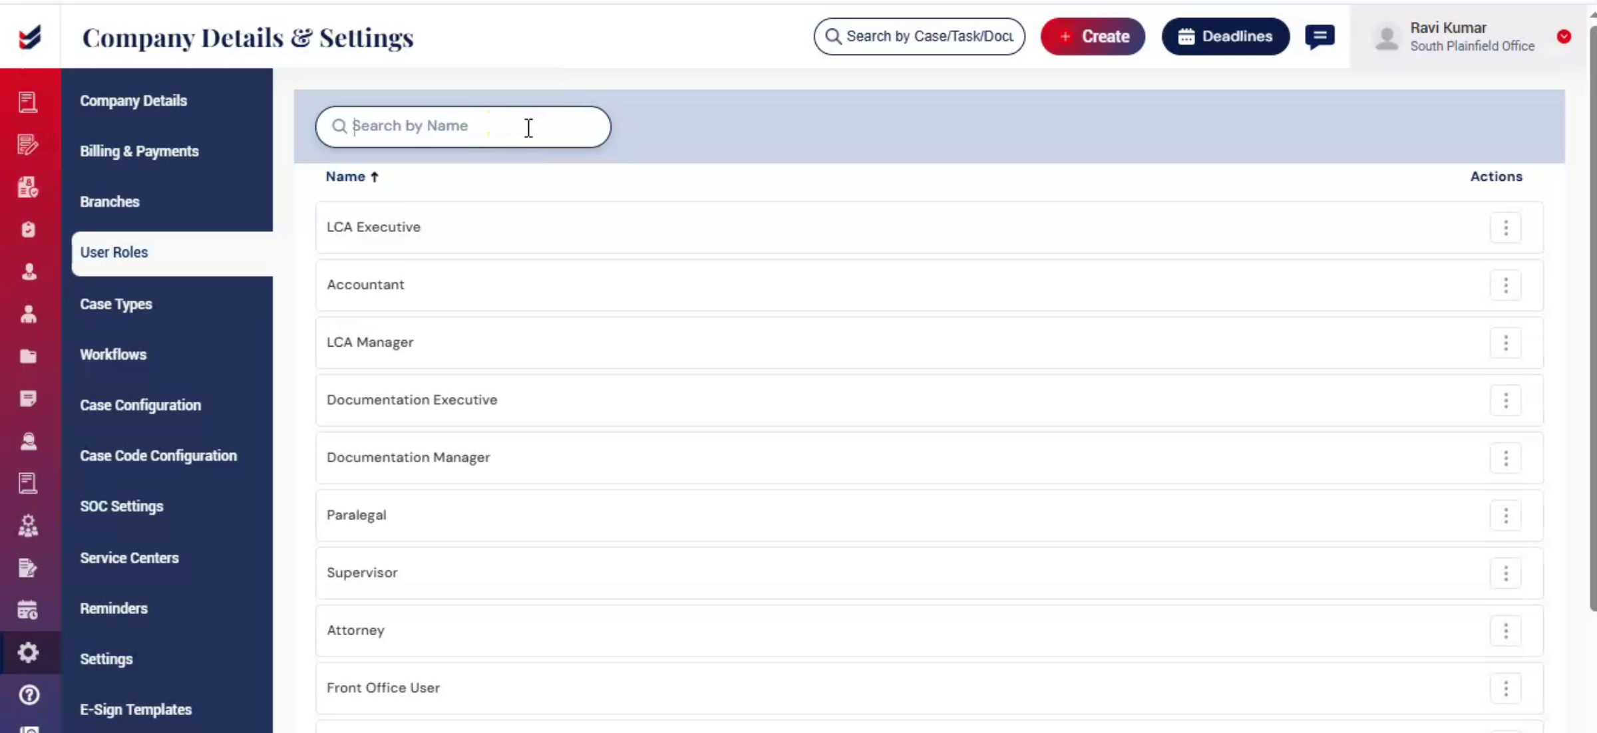Click the user avatar icon for Ravi Kumar
This screenshot has width=1597, height=733.
[1387, 37]
